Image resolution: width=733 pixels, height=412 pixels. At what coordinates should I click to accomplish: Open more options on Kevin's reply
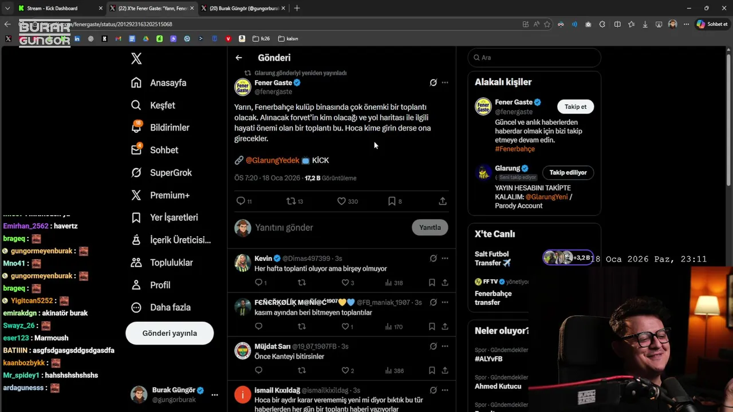[x=445, y=259]
